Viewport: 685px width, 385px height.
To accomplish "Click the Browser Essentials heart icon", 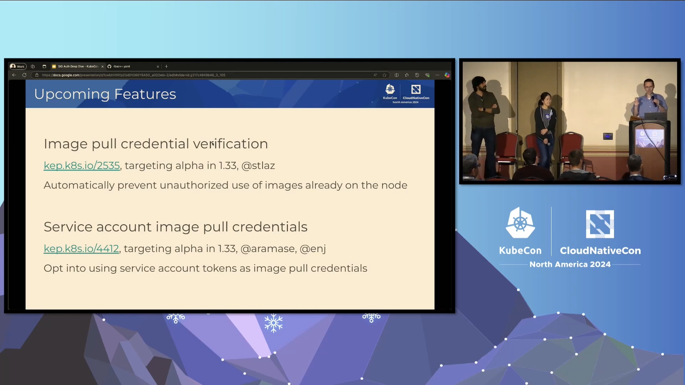I will (427, 75).
